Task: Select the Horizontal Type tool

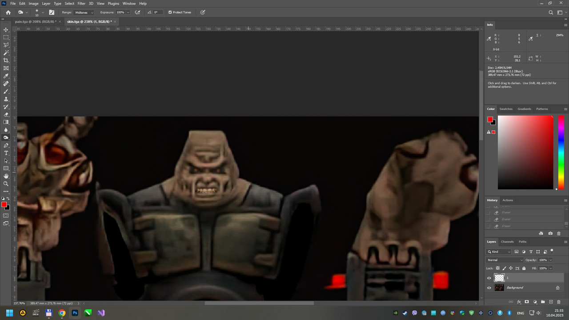Action: coord(6,153)
